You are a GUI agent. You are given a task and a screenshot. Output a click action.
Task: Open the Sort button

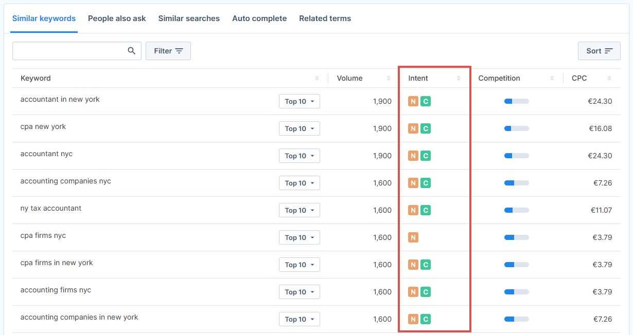(x=599, y=51)
